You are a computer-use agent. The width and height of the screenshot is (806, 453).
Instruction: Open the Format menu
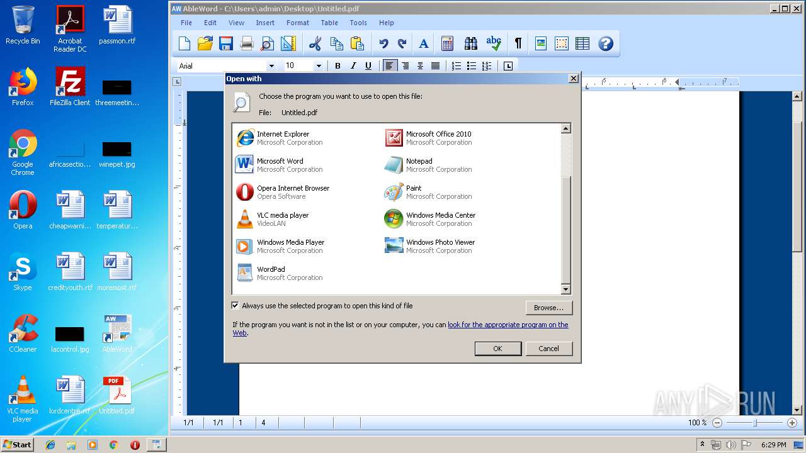(298, 23)
